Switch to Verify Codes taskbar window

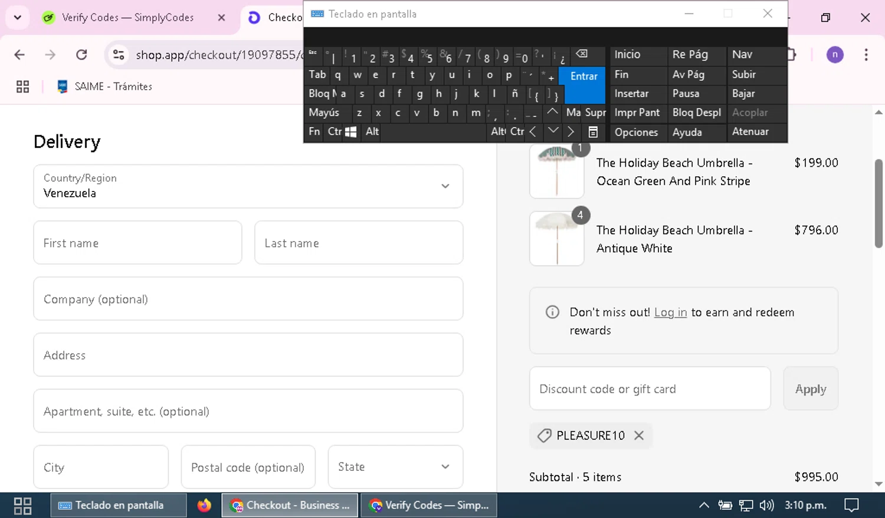click(429, 506)
